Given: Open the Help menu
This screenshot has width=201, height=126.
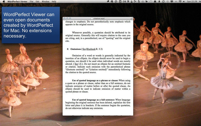Looking at the screenshot, I should click(54, 2).
